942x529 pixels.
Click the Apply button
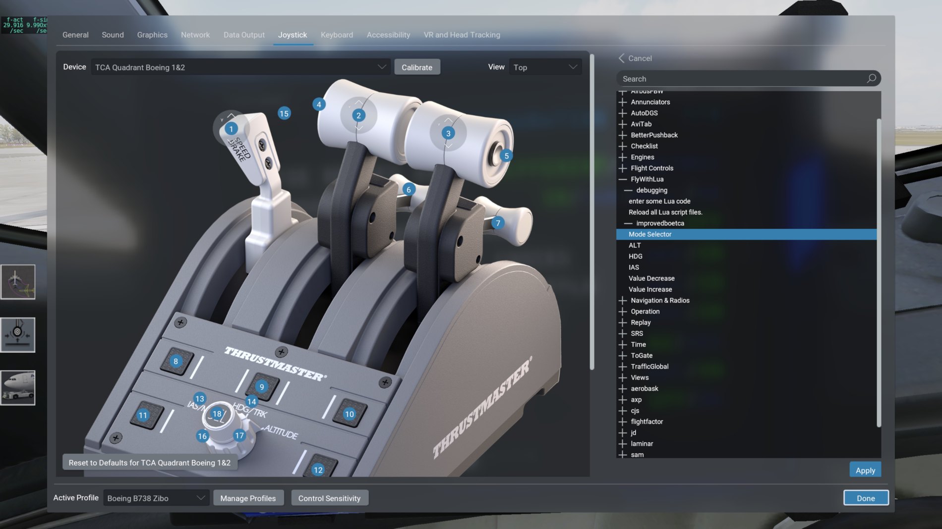[x=865, y=470]
